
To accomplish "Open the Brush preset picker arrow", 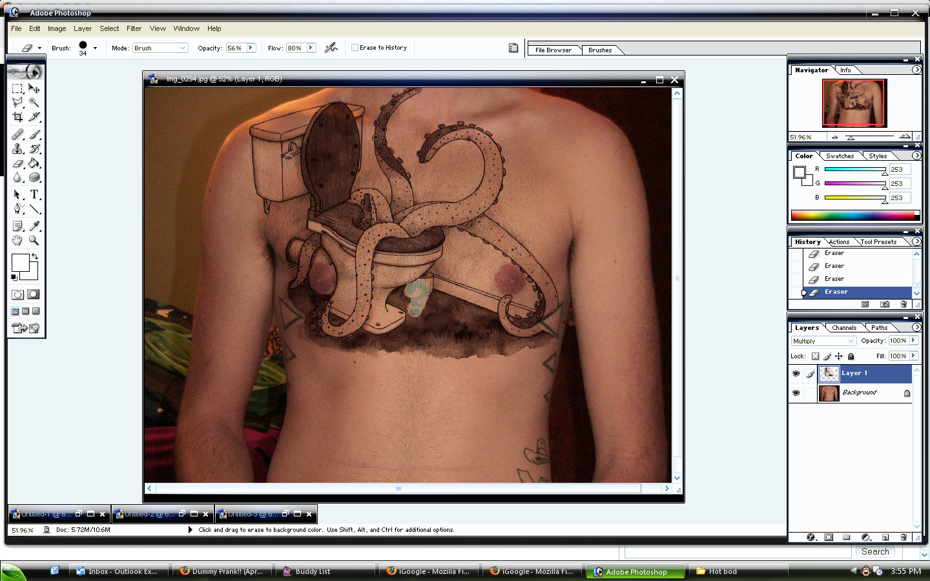I will 95,48.
